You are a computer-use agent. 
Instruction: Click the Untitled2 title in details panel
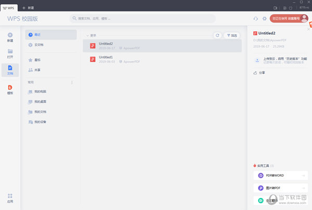267,33
